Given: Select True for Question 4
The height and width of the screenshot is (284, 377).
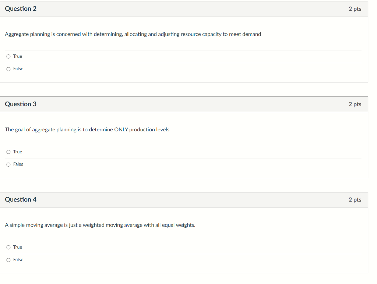Looking at the screenshot, I should [x=8, y=247].
